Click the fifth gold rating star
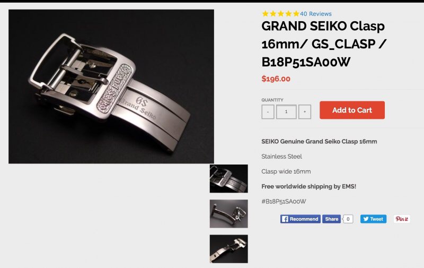424x268 pixels. [x=296, y=14]
